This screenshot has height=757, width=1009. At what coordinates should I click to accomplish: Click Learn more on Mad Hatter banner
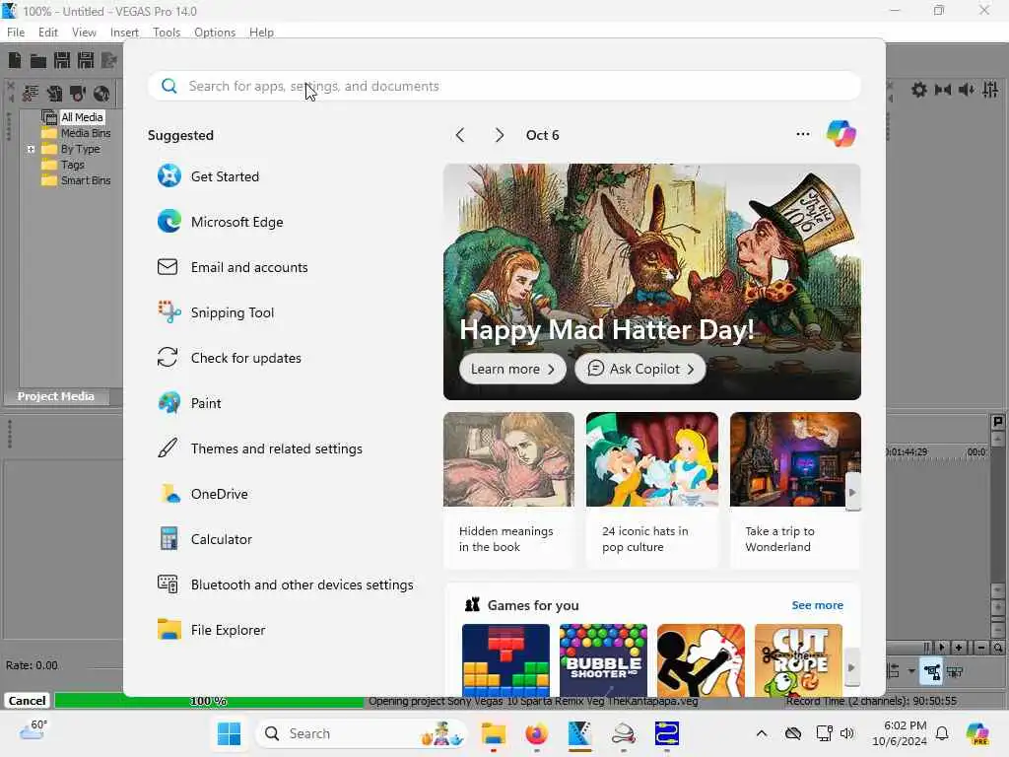pyautogui.click(x=512, y=369)
